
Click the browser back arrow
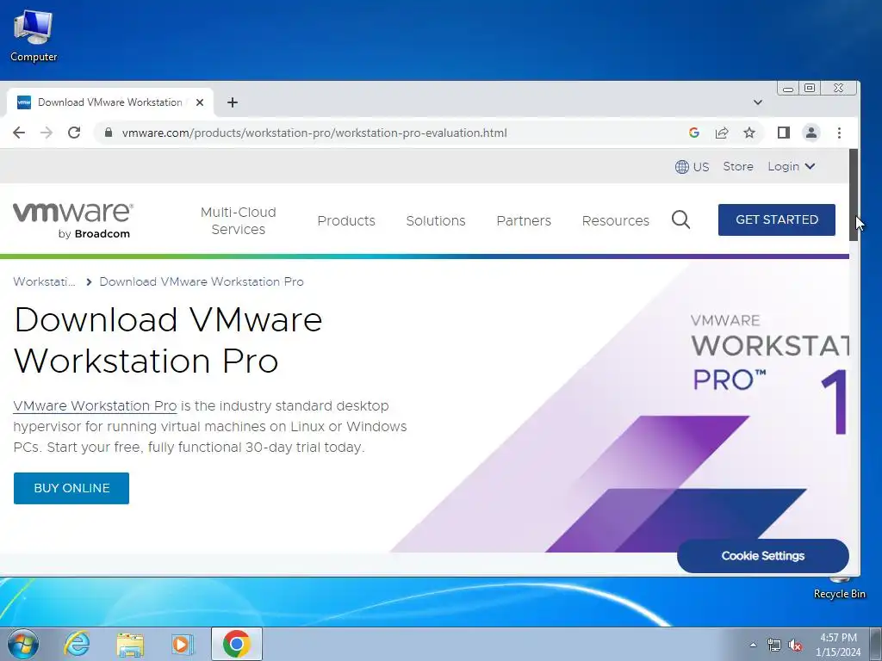point(19,133)
